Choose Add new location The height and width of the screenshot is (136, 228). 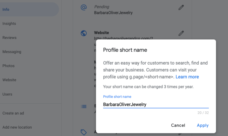click(x=17, y=127)
